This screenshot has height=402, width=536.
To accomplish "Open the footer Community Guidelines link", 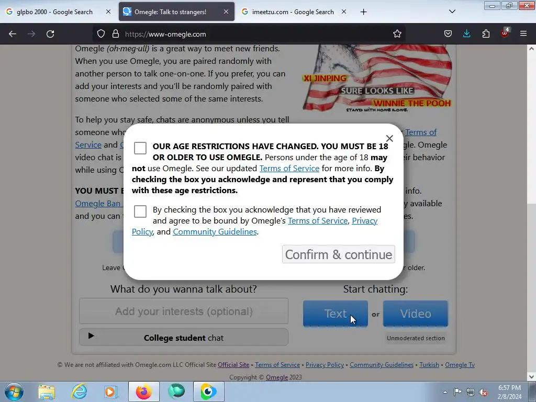I will click(382, 365).
